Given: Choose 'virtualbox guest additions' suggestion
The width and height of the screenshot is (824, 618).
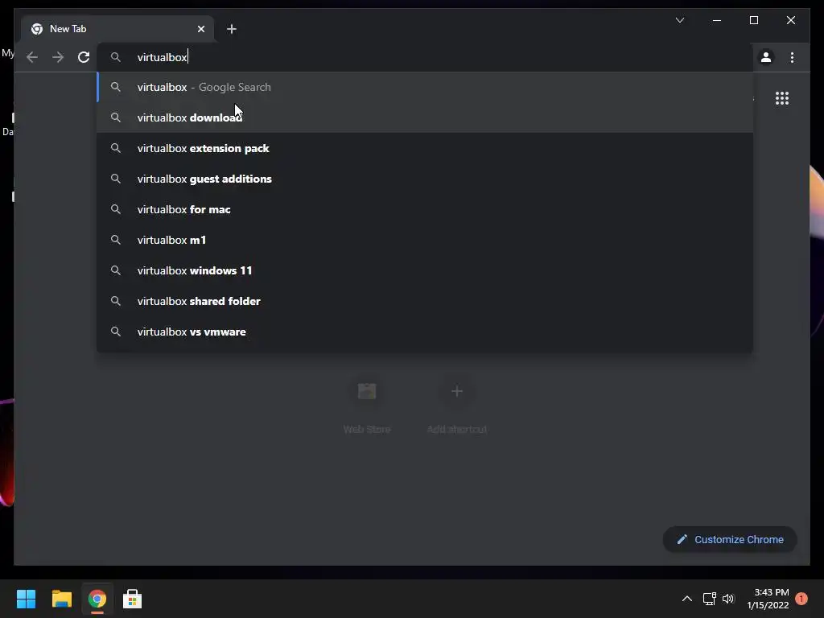Looking at the screenshot, I should [x=425, y=179].
